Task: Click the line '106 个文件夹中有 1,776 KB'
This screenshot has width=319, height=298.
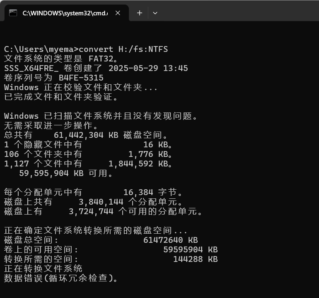Action: 88,154
